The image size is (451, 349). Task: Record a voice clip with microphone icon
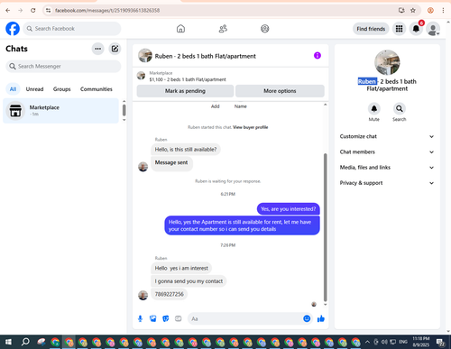(x=140, y=318)
